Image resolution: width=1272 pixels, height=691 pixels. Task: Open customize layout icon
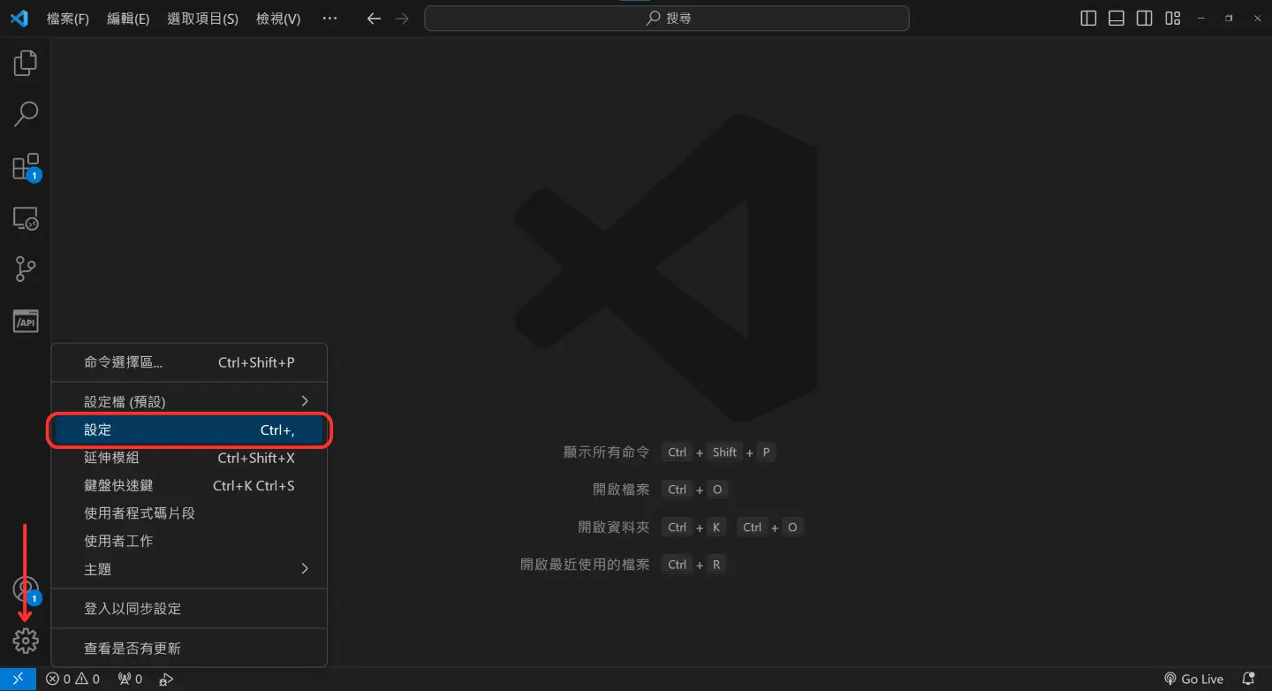tap(1173, 19)
